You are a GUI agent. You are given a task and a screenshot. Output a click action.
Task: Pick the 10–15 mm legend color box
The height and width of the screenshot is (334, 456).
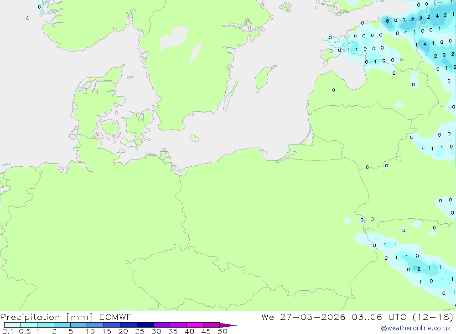point(95,325)
